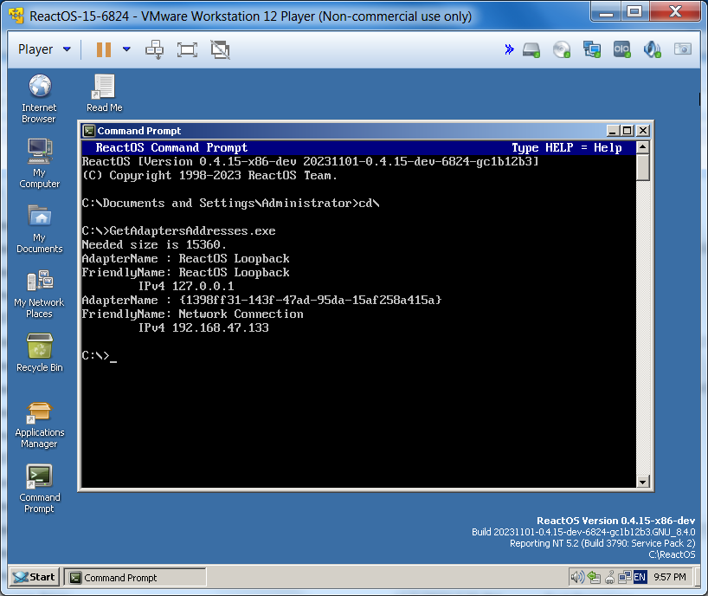
Task: Click the hard disk device icon
Action: click(531, 49)
